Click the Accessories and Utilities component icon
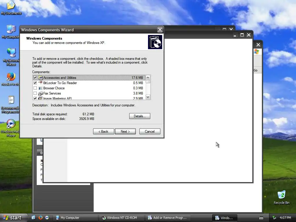Image resolution: width=296 pixels, height=222 pixels. point(40,78)
